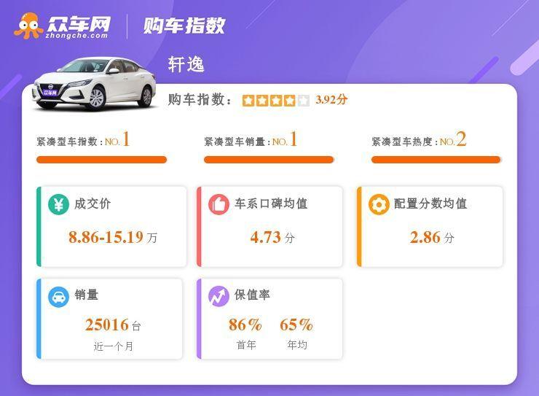
Task: Click the purple trend-arrow 保值率 icon
Action: tap(219, 296)
